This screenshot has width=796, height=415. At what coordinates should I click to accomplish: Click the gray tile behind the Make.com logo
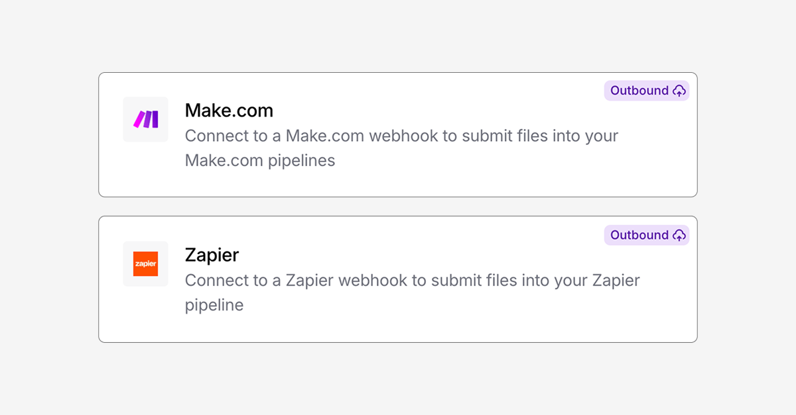point(146,119)
